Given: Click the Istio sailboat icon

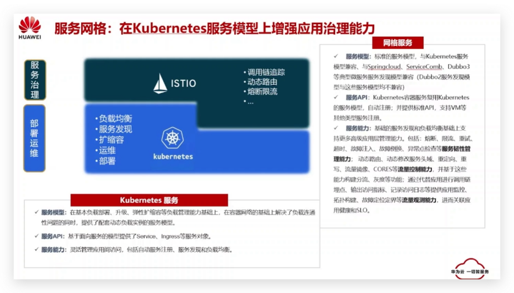Looking at the screenshot, I should click(x=160, y=83).
